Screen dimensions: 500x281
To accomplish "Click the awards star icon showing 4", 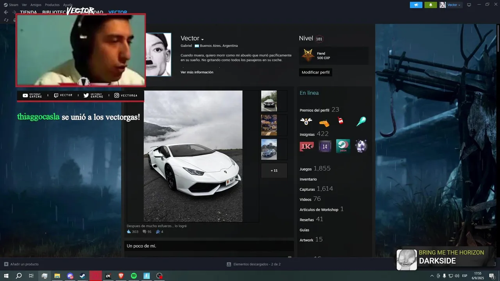I will tap(158, 232).
